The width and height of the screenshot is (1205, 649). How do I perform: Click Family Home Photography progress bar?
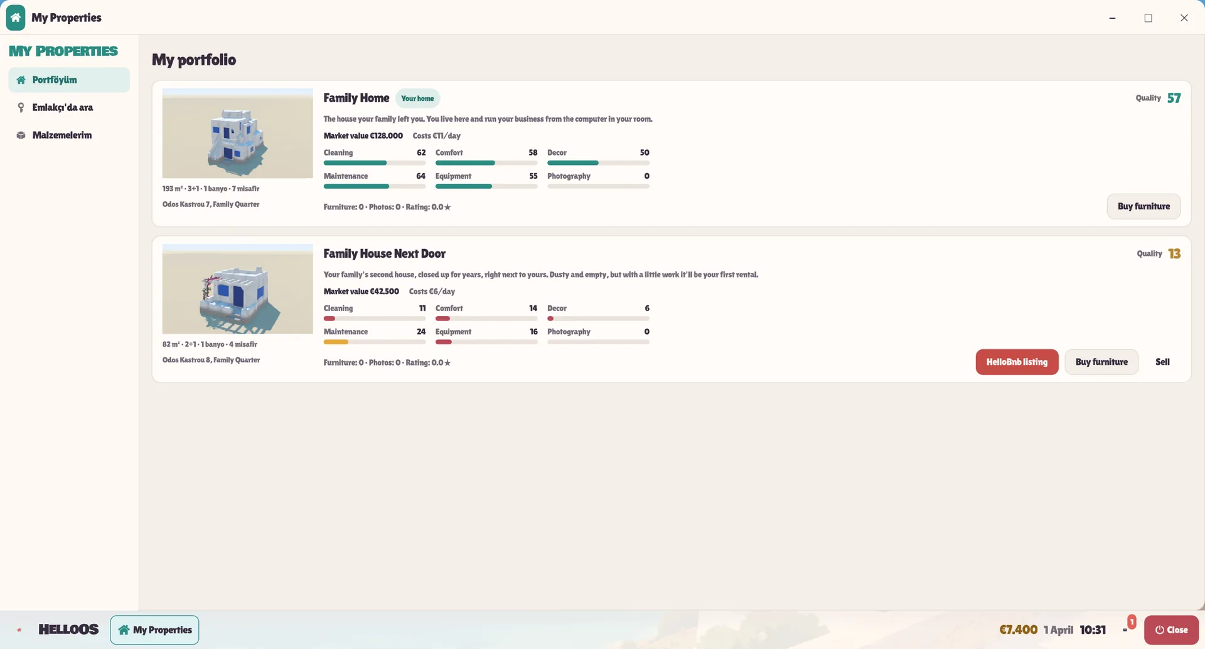[x=598, y=186]
